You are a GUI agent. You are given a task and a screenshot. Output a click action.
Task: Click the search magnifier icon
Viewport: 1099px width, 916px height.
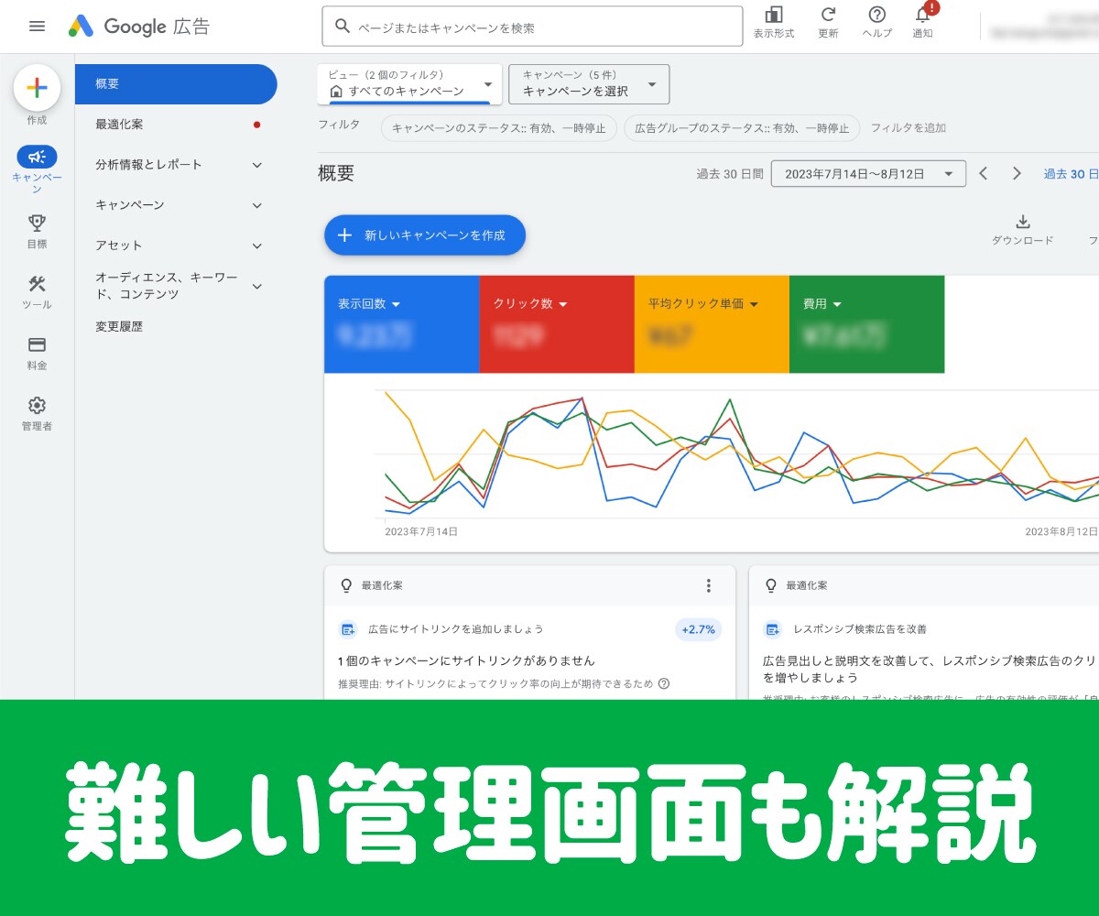(x=343, y=27)
